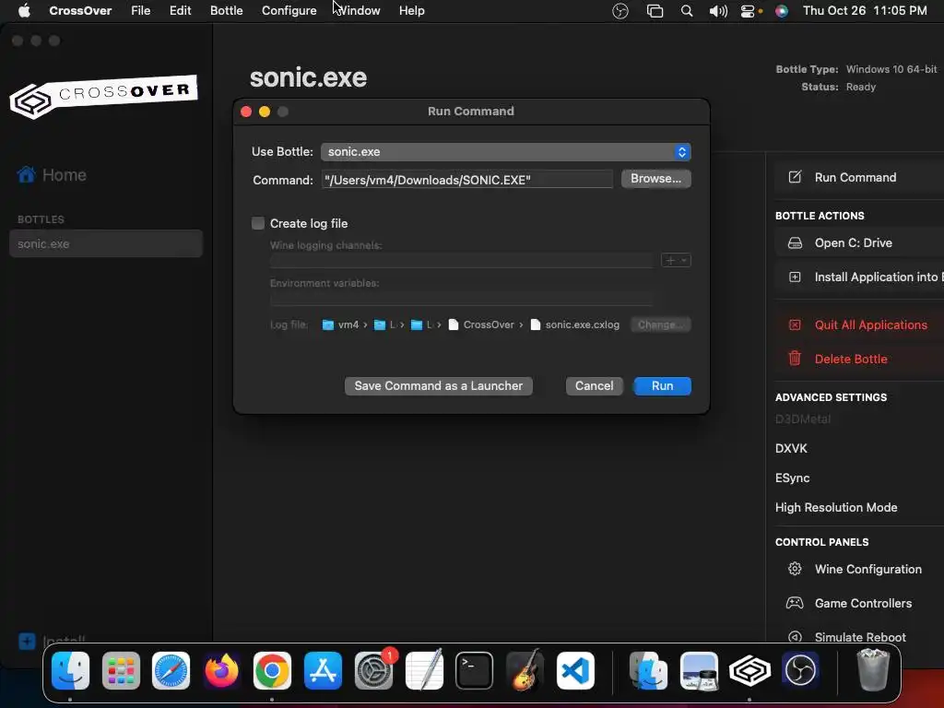Click the Siri icon in menu bar

tap(782, 11)
